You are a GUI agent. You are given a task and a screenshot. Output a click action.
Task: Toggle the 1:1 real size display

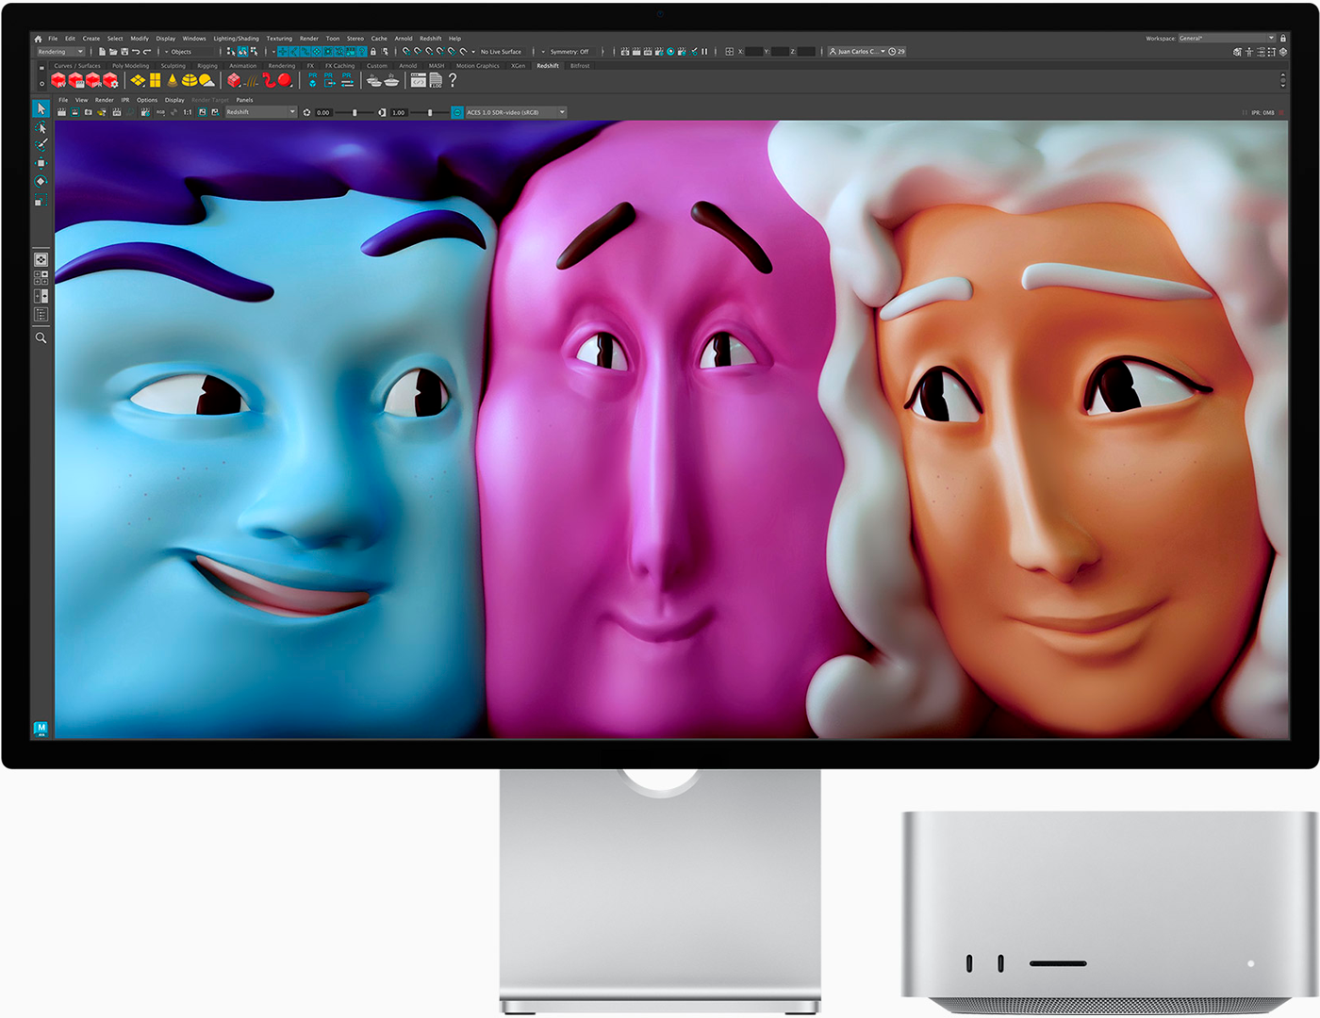pos(188,112)
